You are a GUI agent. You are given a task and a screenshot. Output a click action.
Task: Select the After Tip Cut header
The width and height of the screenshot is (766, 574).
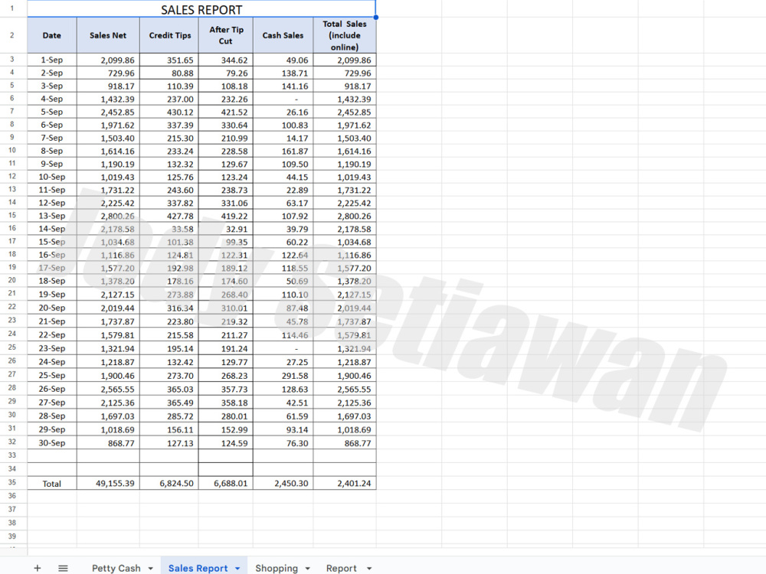click(226, 35)
